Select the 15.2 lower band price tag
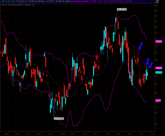 tap(158, 100)
